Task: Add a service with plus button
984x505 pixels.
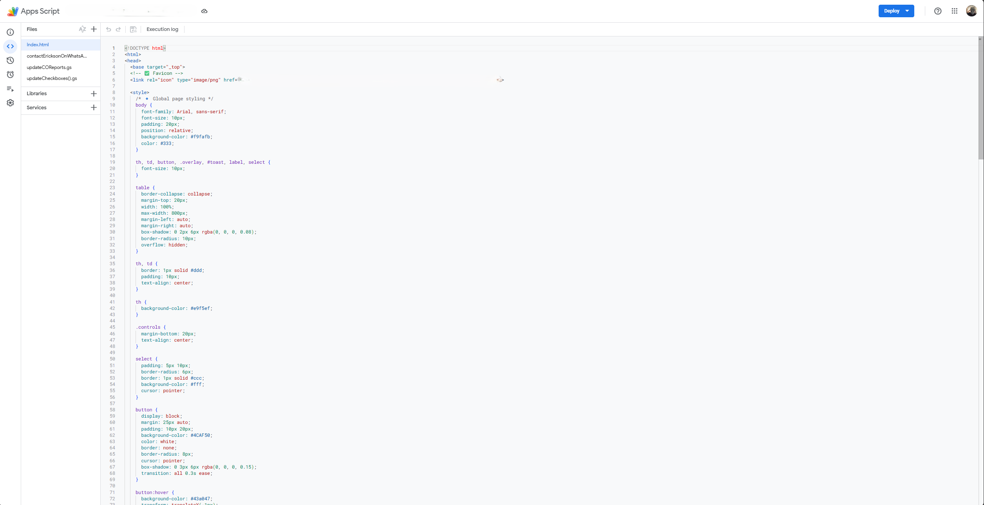Action: coord(94,108)
